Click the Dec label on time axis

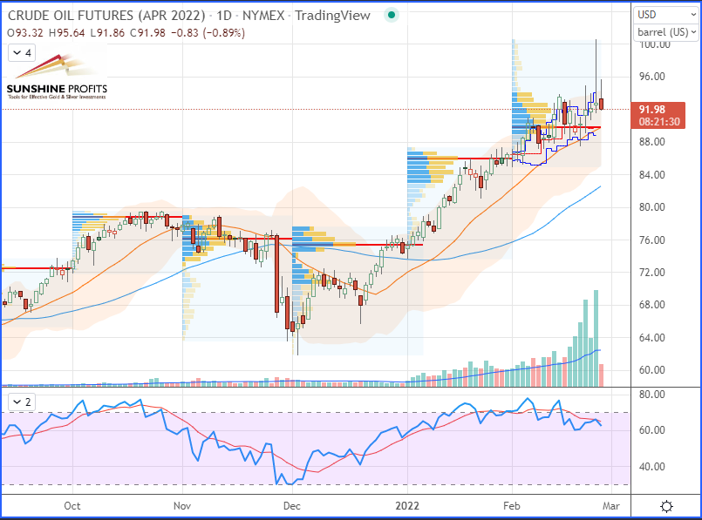[292, 506]
